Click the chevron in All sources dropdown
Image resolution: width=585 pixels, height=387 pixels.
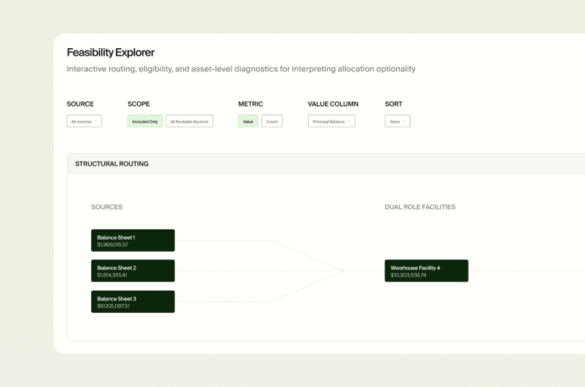point(96,121)
